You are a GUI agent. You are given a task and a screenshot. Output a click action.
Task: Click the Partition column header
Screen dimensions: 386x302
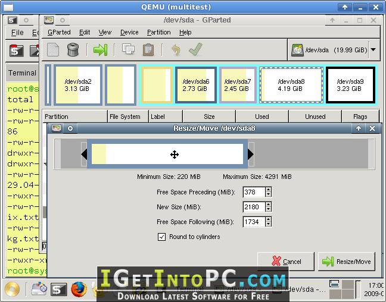click(x=74, y=117)
